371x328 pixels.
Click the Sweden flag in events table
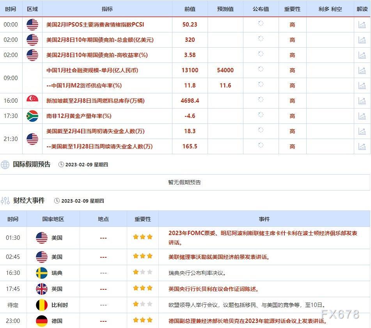click(42, 273)
